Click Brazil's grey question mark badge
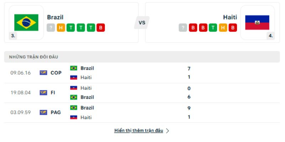Image resolution: width=285 pixels, height=142 pixels. coord(51,28)
